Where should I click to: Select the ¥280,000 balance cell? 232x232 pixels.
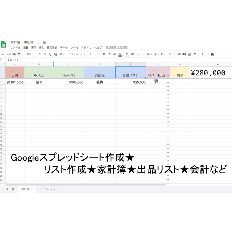(x=211, y=72)
